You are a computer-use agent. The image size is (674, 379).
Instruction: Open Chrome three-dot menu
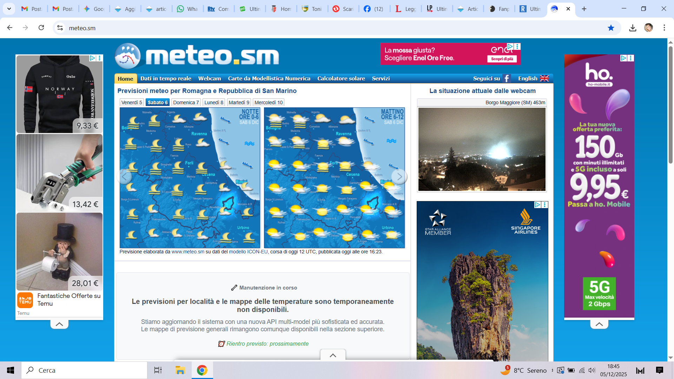click(x=664, y=28)
